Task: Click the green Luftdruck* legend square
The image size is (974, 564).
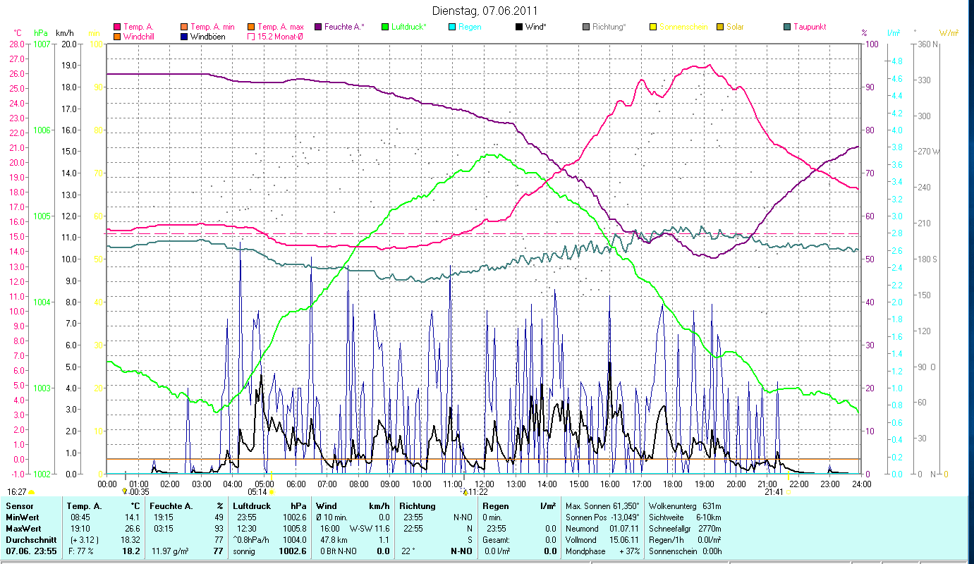Action: click(385, 27)
